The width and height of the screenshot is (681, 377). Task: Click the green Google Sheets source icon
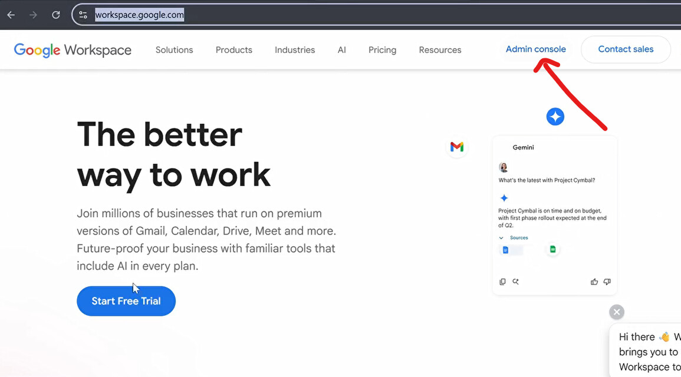[x=552, y=250]
